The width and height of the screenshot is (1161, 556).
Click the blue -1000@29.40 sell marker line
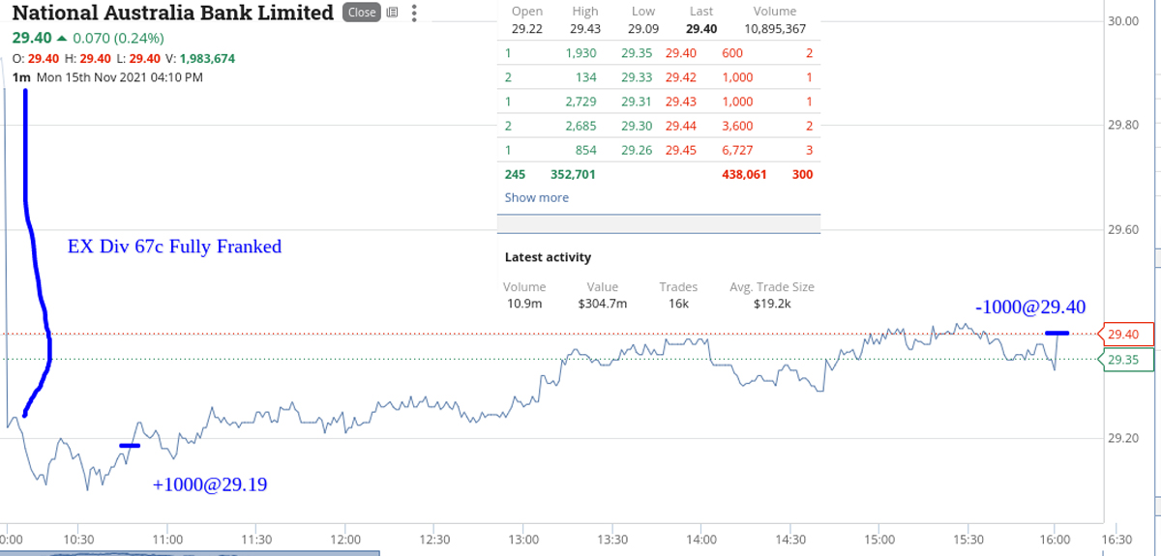point(1057,333)
